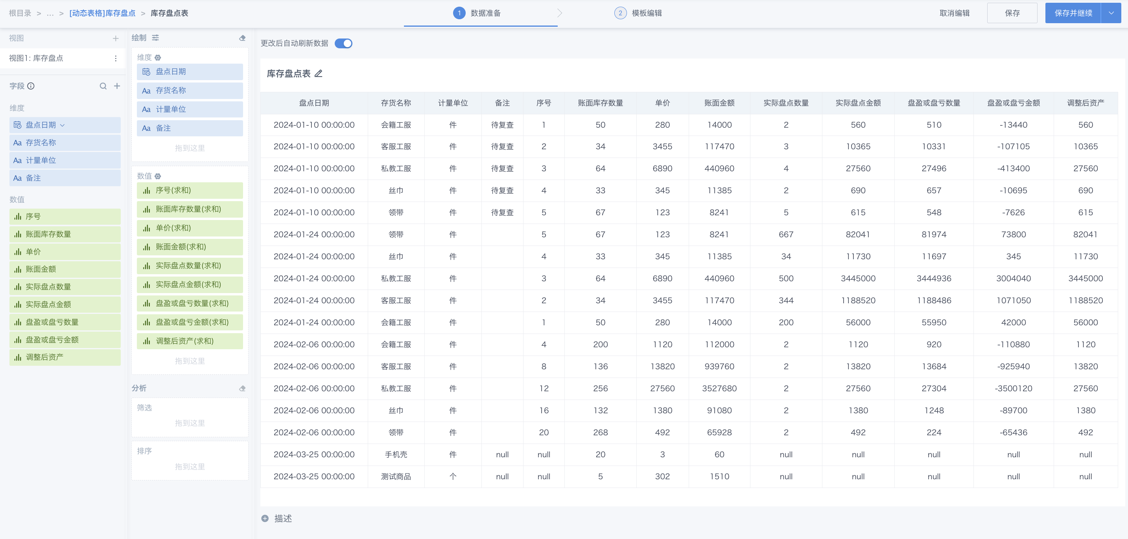Open the more options menu for 视图1: 库存盘点
The image size is (1128, 539).
pos(116,58)
